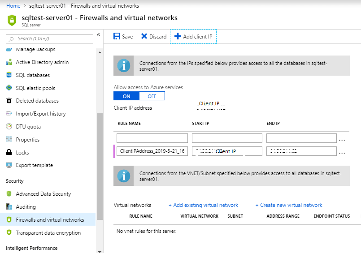
Task: Click the Save button label
Action: pyautogui.click(x=127, y=37)
